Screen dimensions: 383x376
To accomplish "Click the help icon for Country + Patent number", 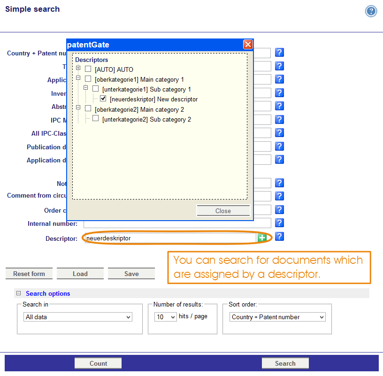I will pos(279,53).
